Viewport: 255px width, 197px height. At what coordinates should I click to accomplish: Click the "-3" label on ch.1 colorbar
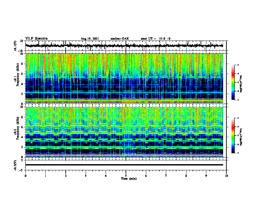pyautogui.click(x=238, y=65)
